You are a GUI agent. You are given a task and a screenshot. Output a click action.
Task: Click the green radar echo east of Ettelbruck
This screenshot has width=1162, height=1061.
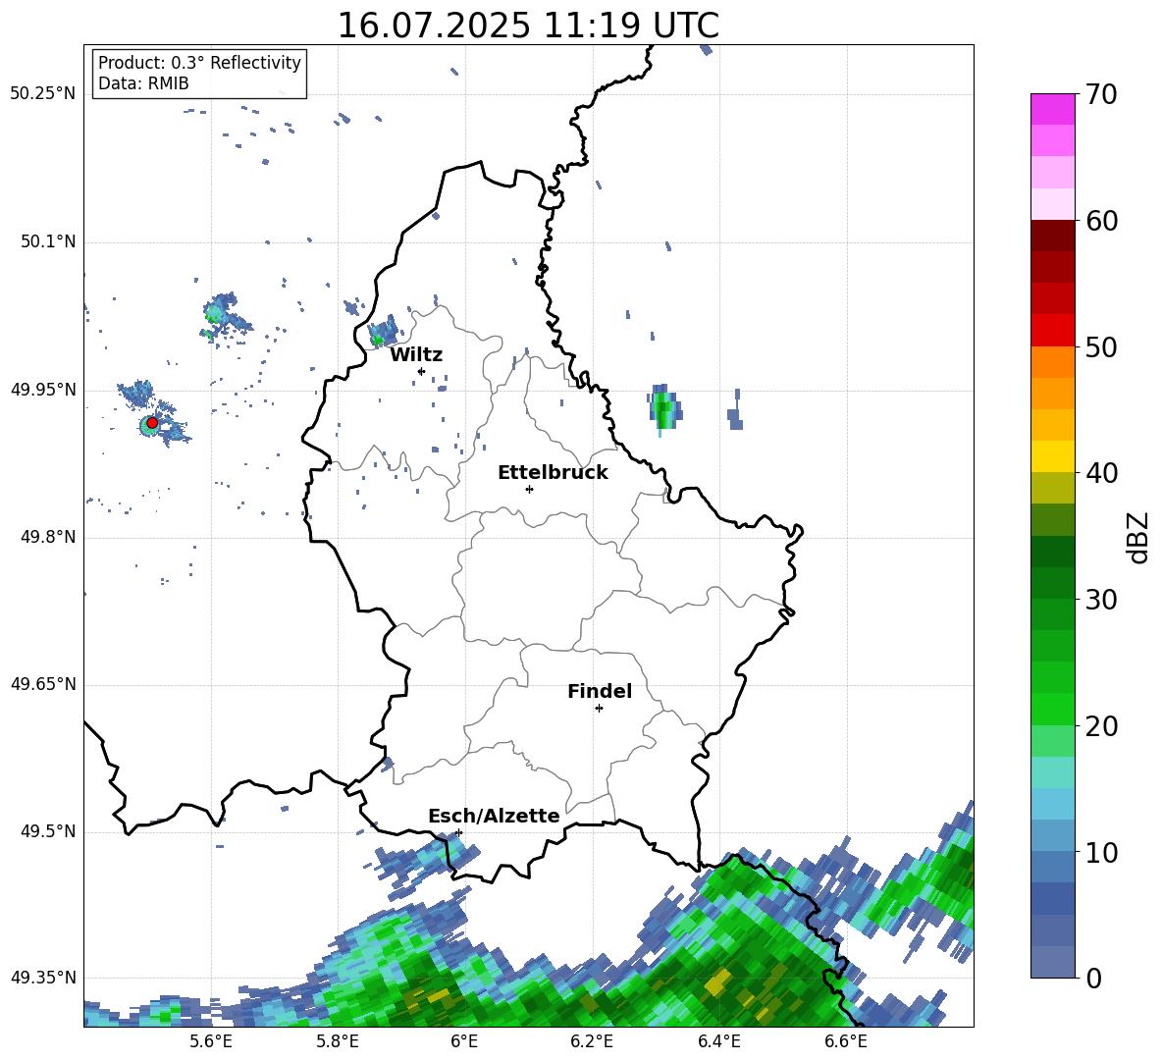point(664,408)
